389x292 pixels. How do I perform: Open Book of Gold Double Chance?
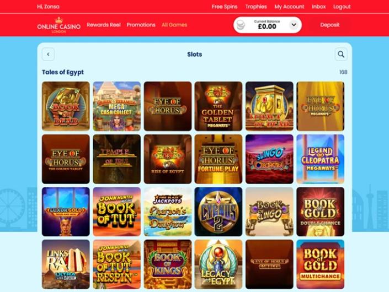[x=320, y=212]
